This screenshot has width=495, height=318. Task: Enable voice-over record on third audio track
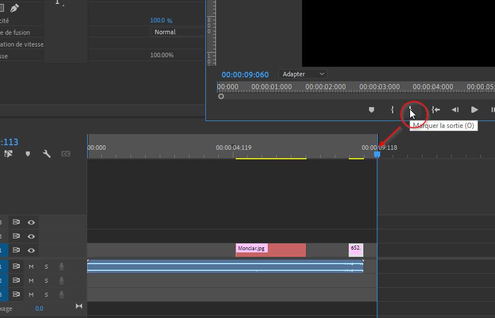[61, 294]
